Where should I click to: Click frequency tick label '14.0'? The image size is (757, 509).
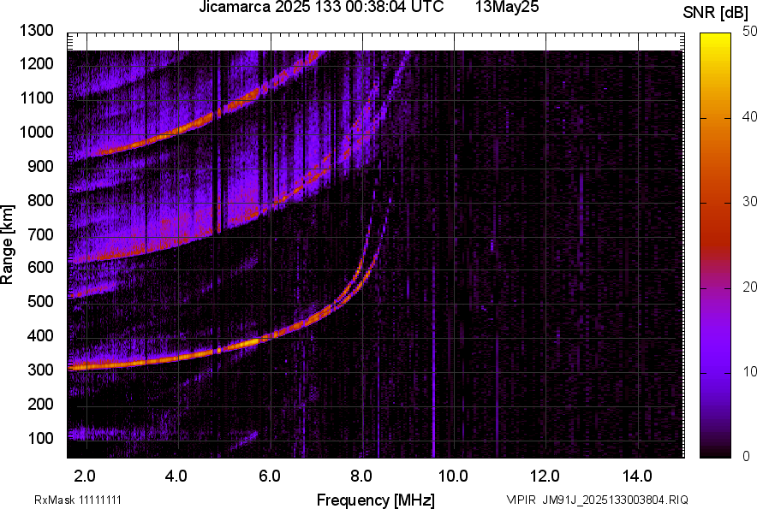[x=637, y=476]
